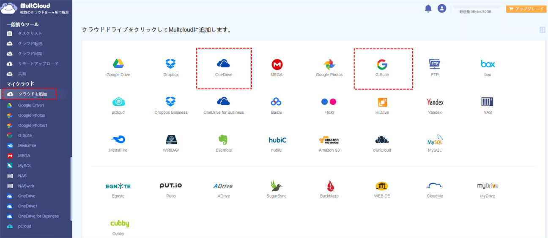Choose Dropbox Business
Viewport: 548px width, 238px height.
(171, 106)
